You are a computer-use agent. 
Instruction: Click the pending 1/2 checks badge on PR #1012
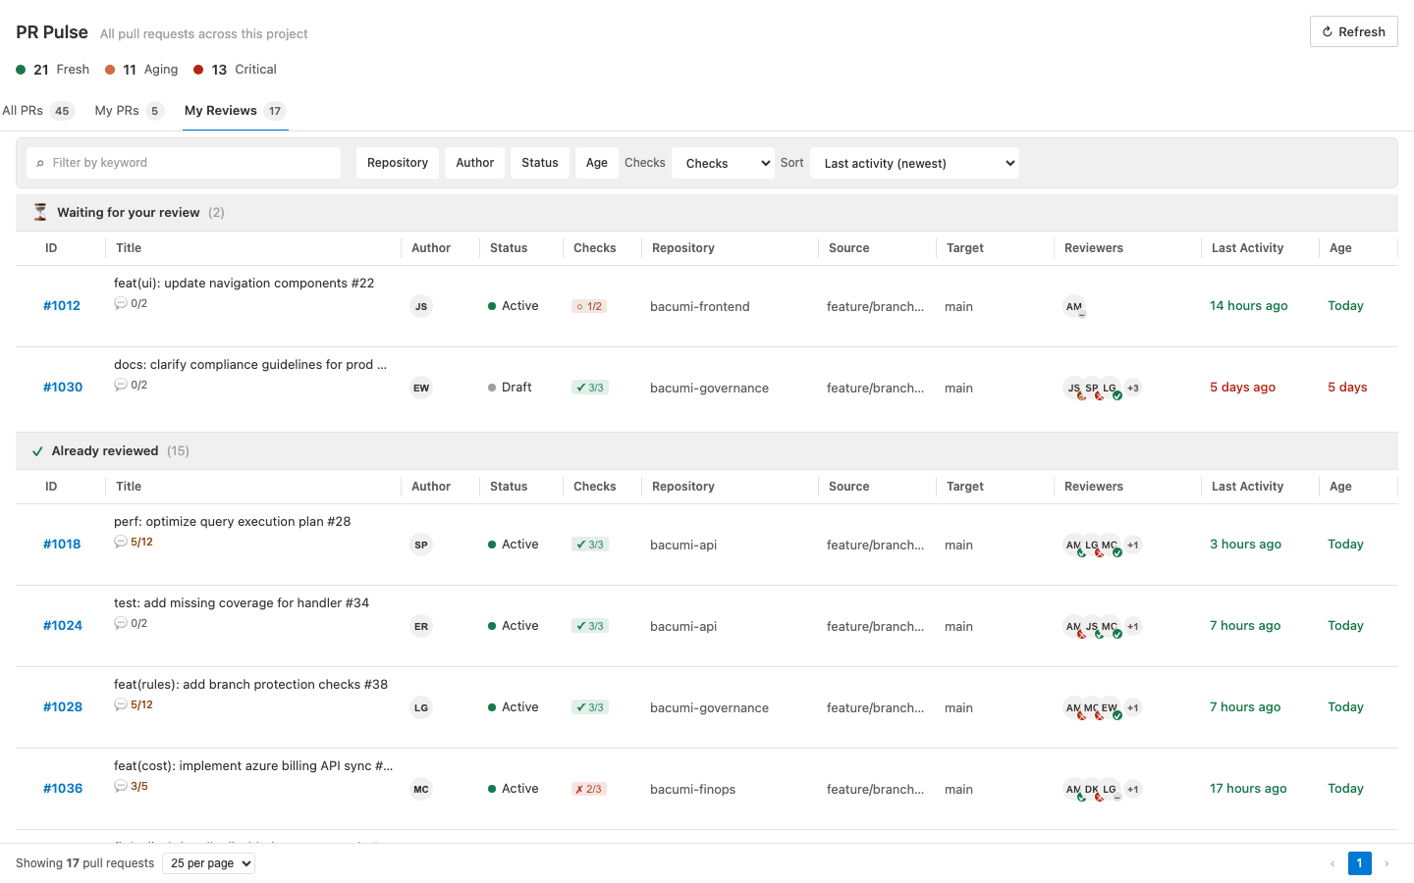pyautogui.click(x=589, y=306)
